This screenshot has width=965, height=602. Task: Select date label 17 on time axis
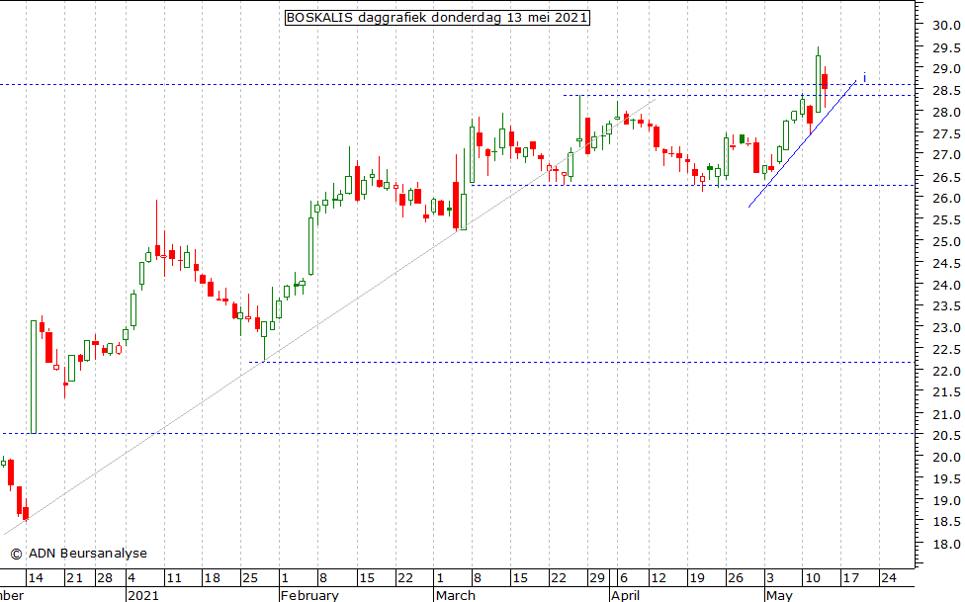tap(850, 578)
